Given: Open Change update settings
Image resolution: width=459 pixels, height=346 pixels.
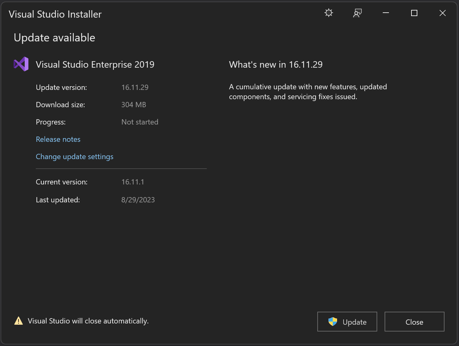Looking at the screenshot, I should coord(74,157).
